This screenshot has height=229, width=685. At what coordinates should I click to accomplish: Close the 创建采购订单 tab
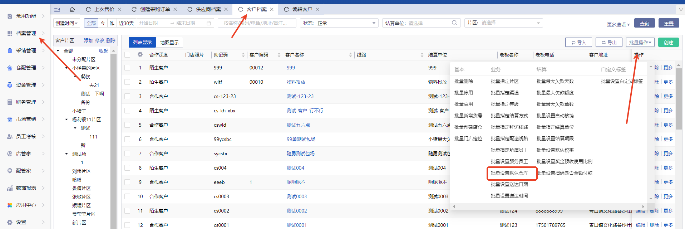(x=175, y=9)
